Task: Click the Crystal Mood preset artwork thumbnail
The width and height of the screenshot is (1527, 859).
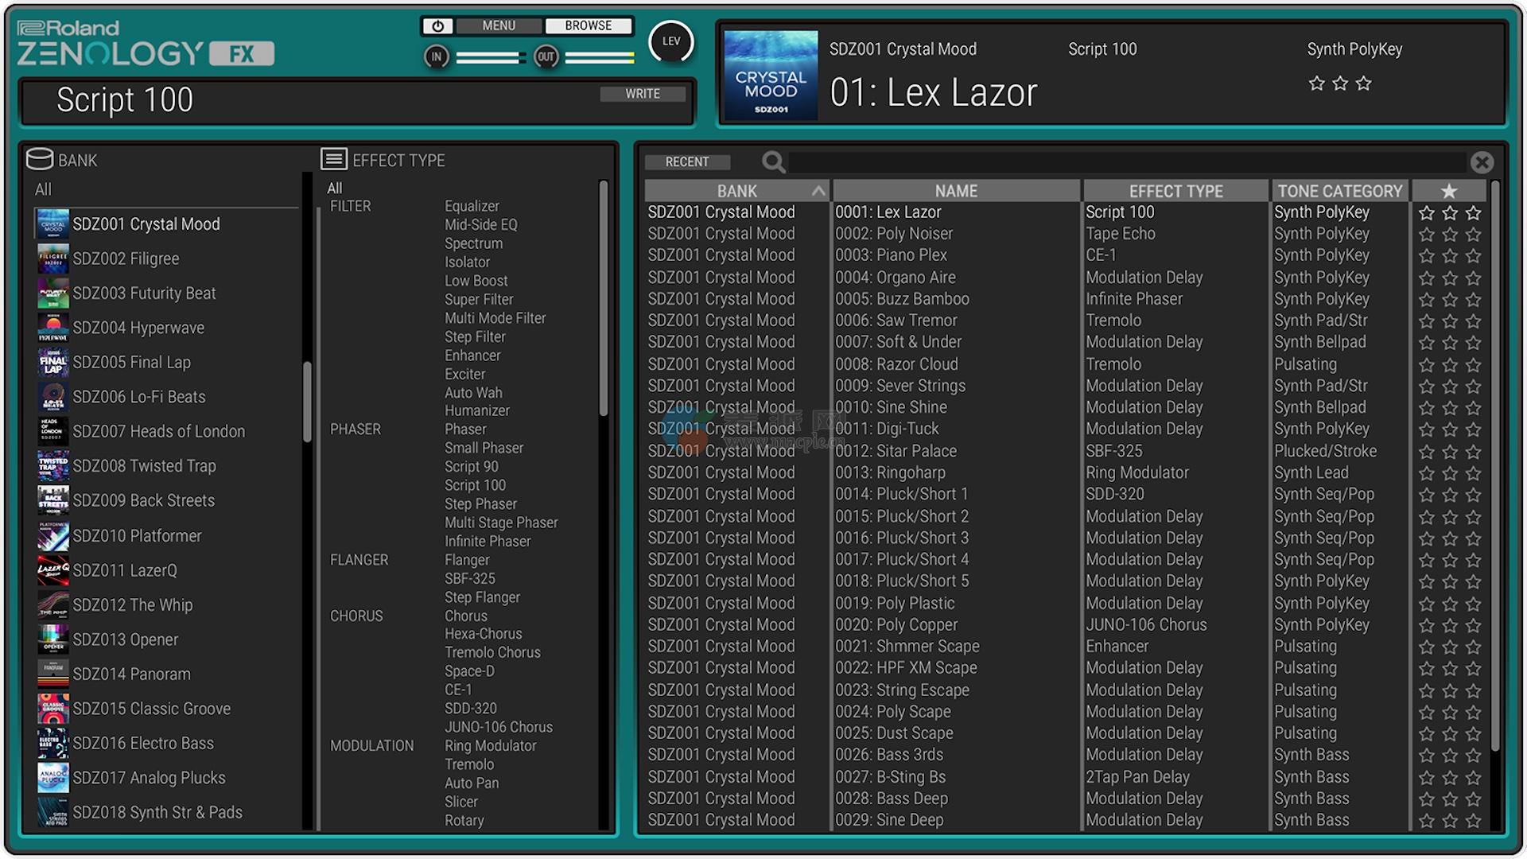Action: (x=771, y=76)
